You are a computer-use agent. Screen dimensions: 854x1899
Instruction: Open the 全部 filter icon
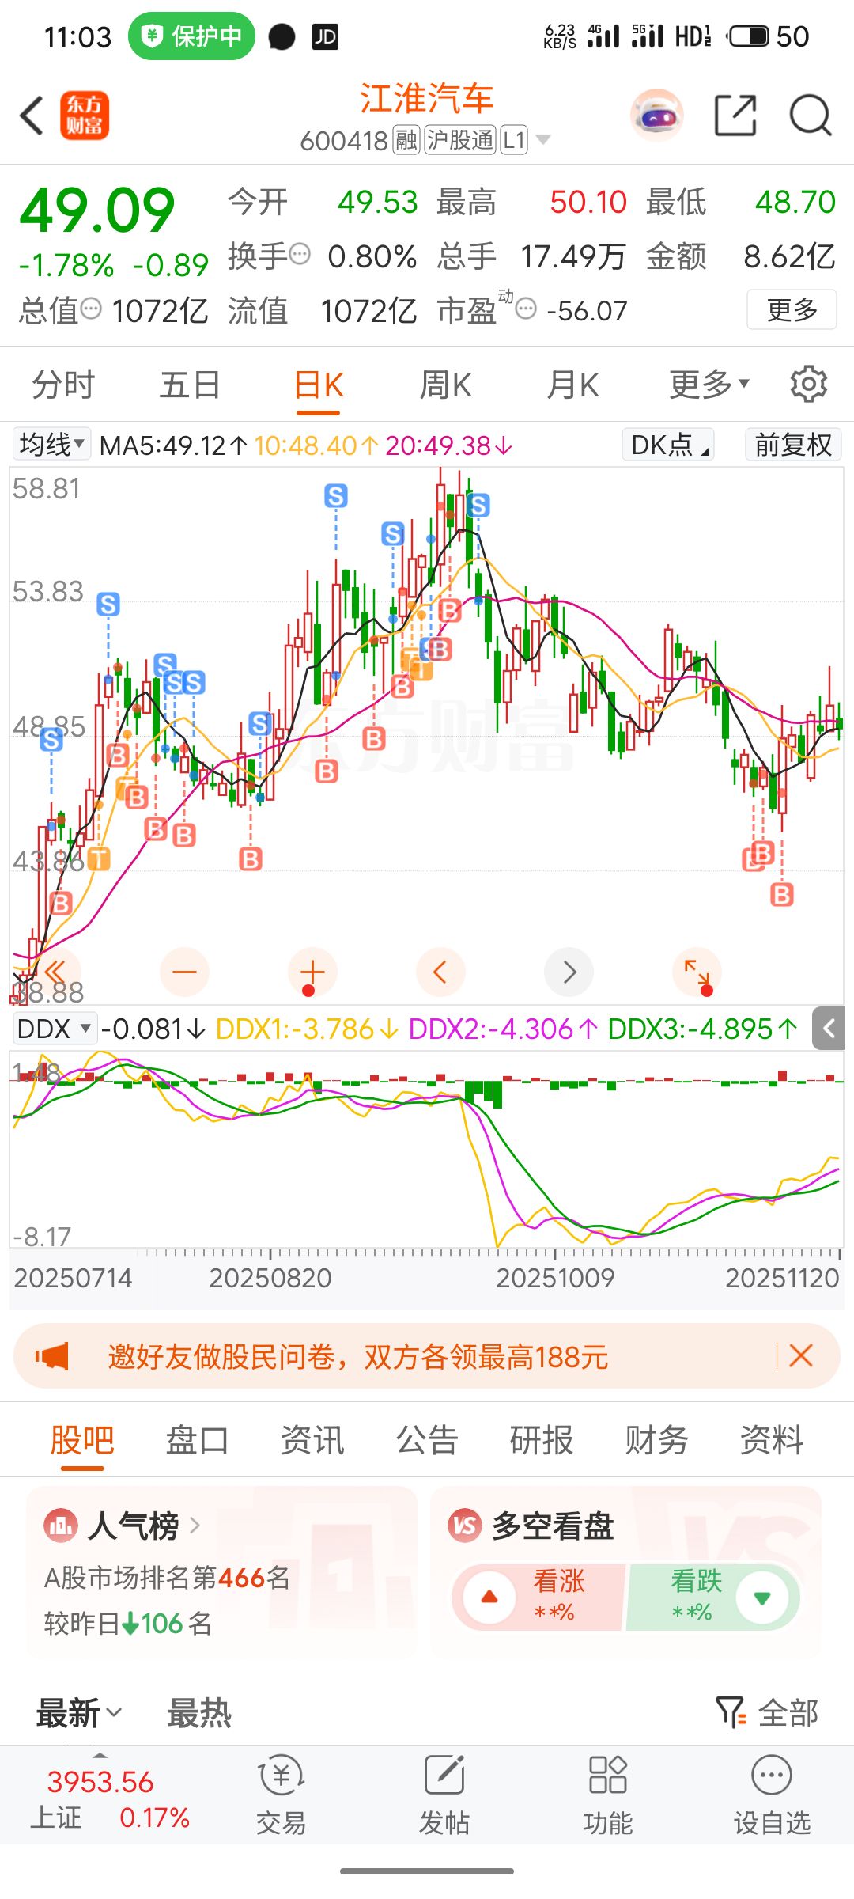point(731,1712)
